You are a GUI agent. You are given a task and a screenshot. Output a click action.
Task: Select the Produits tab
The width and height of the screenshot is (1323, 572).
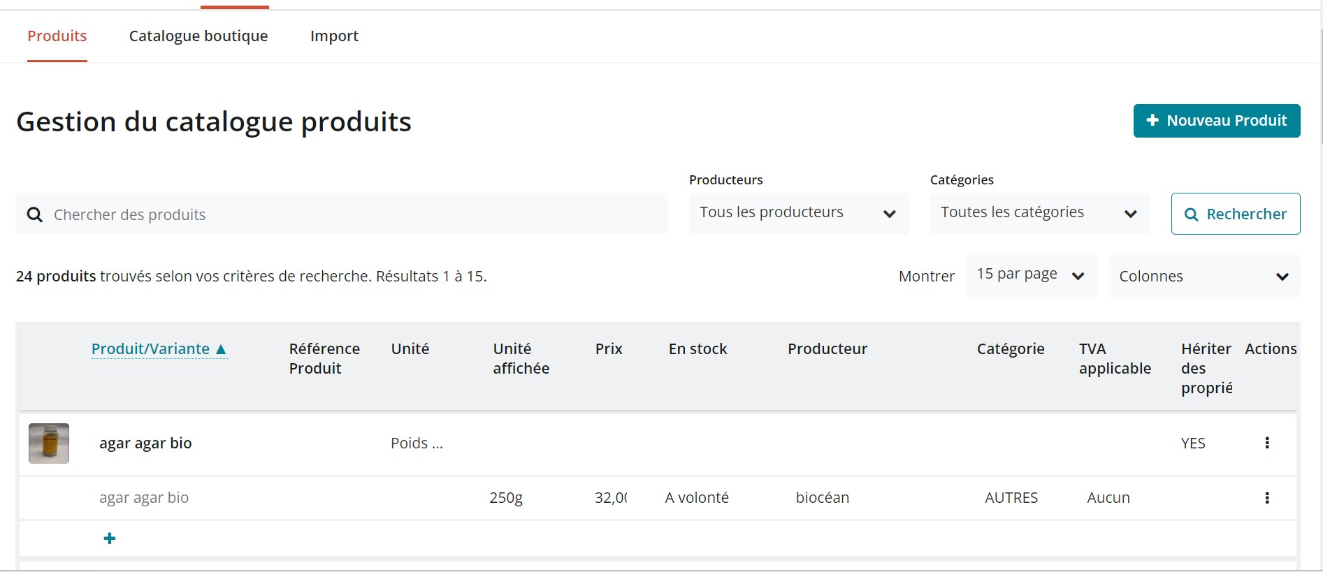point(57,36)
